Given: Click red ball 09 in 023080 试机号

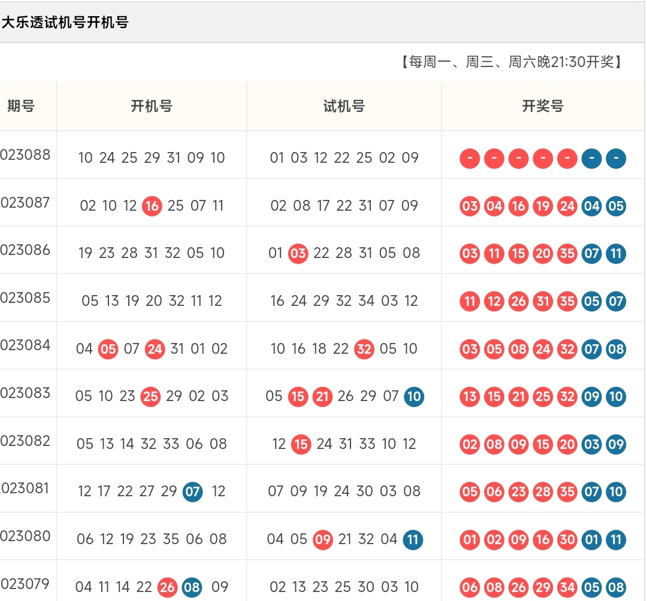Looking at the screenshot, I should 323,539.
